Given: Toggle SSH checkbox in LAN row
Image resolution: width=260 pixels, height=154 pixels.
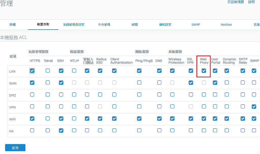Looking at the screenshot, I should tap(61, 71).
